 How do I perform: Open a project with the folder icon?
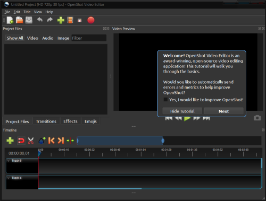(x=19, y=20)
